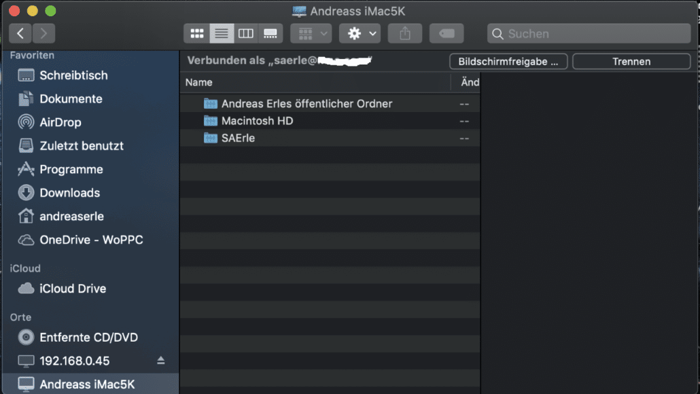Switch to list view
The height and width of the screenshot is (394, 700).
[222, 33]
